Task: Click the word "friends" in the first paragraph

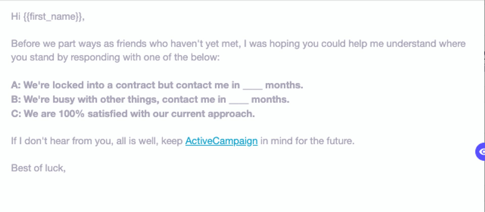Action: point(131,44)
